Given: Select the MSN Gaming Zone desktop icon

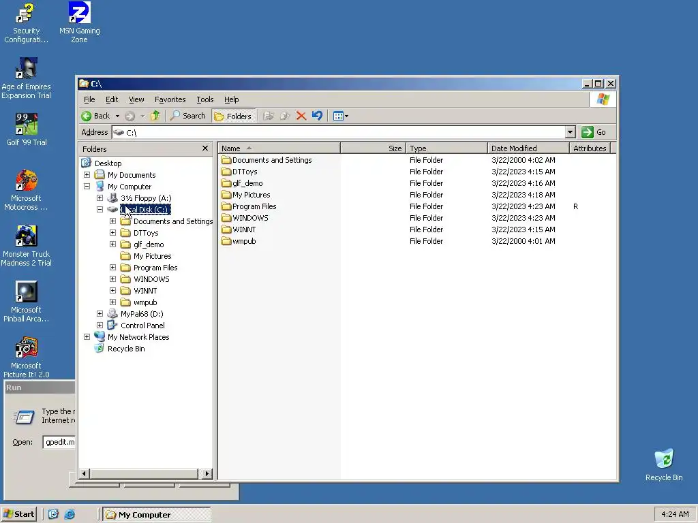Looking at the screenshot, I should click(x=79, y=23).
